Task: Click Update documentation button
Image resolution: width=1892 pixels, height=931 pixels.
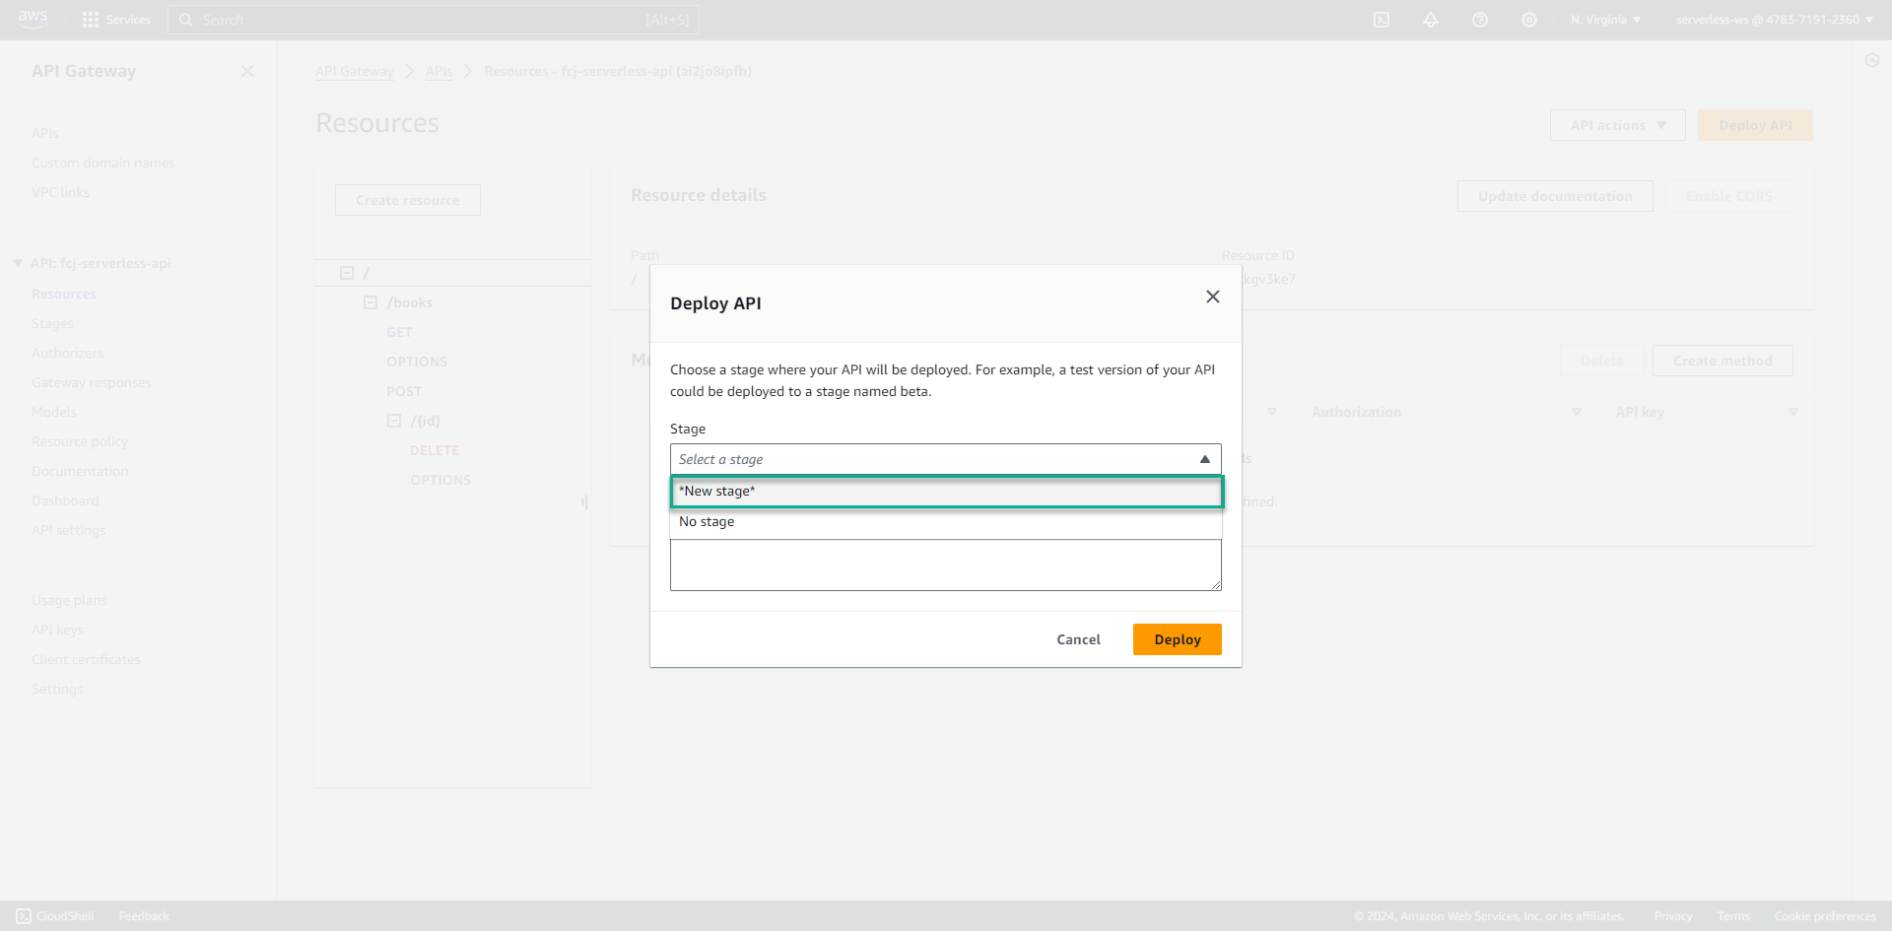Action: [x=1555, y=196]
